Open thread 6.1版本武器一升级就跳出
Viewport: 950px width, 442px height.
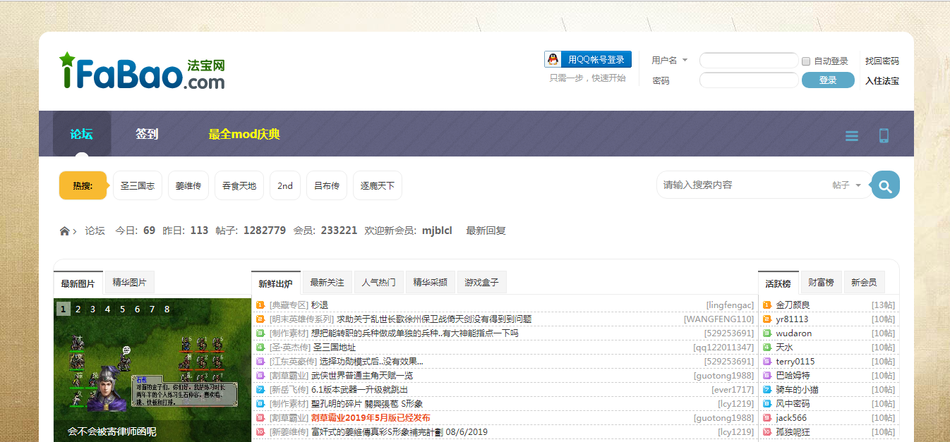[359, 390]
